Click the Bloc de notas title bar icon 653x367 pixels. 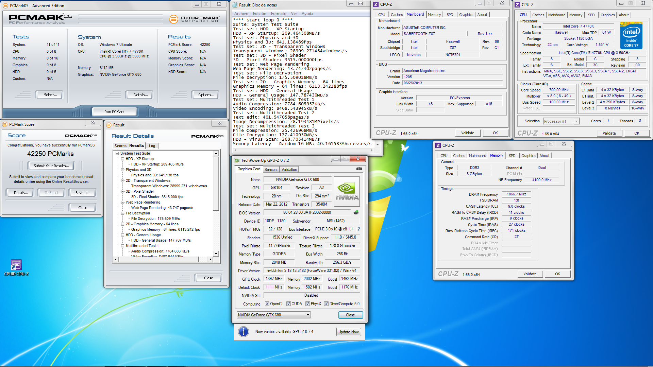tap(235, 5)
